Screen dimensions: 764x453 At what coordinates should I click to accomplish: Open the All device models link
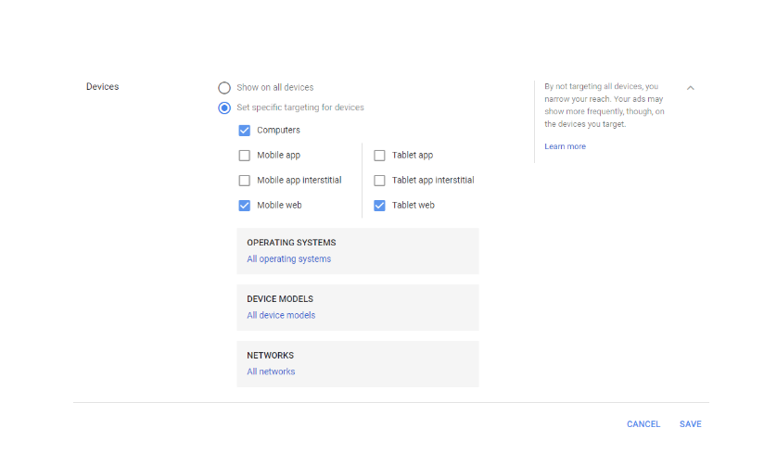click(281, 315)
